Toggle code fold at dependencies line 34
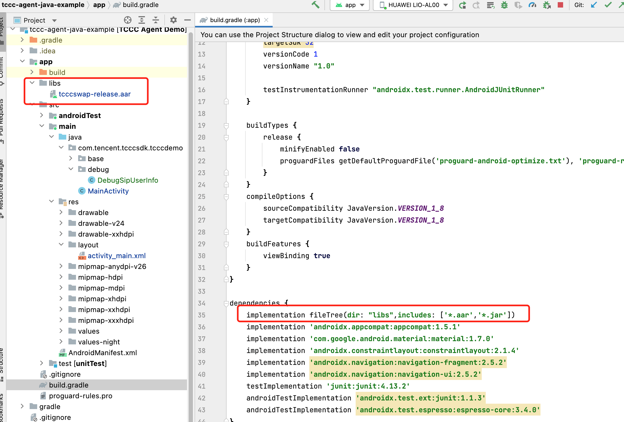 click(226, 303)
